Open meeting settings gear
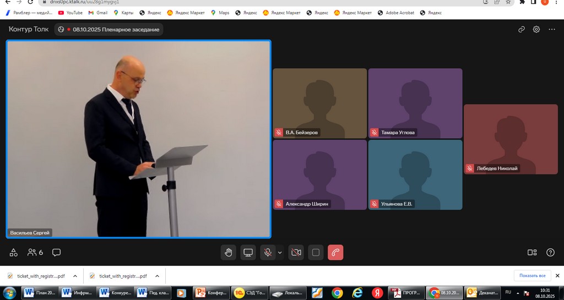Screen dimensions: 564x300 coord(536,30)
